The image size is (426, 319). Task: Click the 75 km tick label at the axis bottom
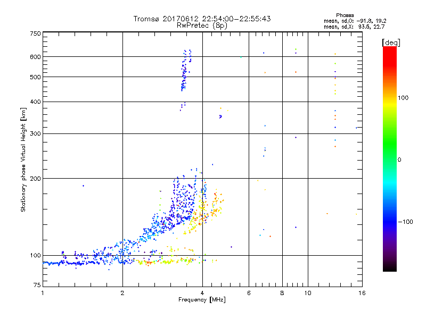click(37, 285)
